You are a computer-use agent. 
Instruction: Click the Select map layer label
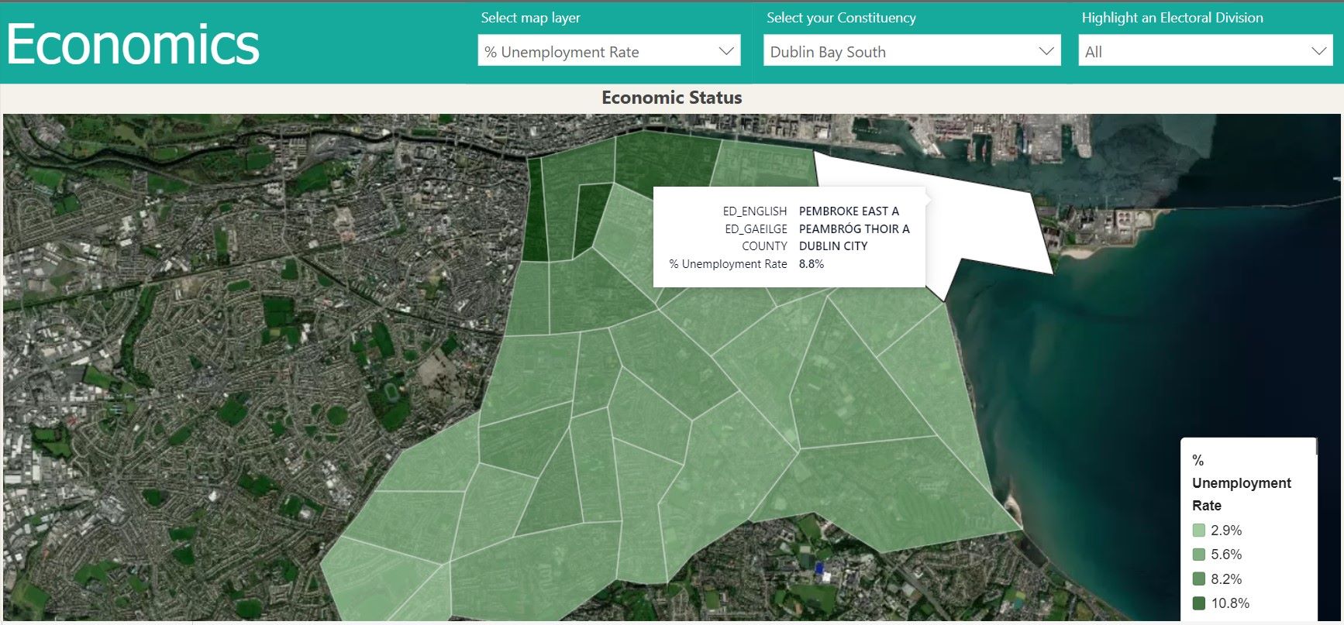pyautogui.click(x=530, y=18)
